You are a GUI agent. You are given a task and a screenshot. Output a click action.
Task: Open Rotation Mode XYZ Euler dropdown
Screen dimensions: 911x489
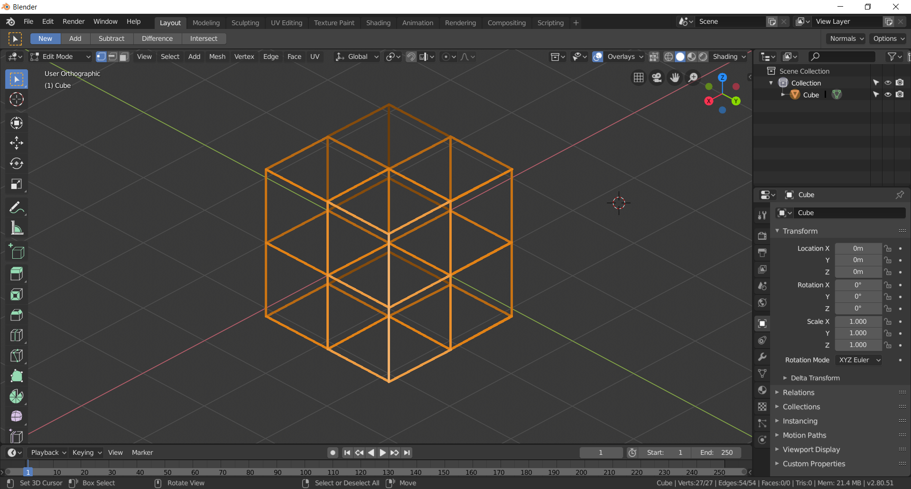(859, 360)
